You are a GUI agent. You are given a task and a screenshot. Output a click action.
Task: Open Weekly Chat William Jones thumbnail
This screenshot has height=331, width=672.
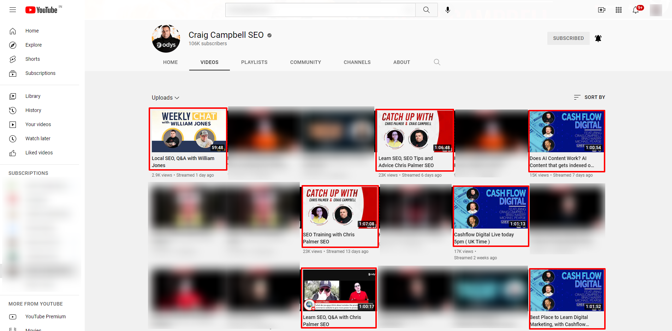pos(189,131)
